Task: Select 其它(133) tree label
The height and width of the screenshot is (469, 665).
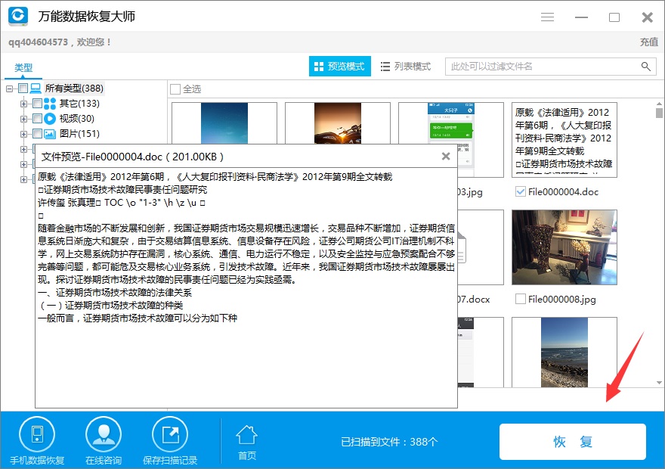Action: (79, 103)
